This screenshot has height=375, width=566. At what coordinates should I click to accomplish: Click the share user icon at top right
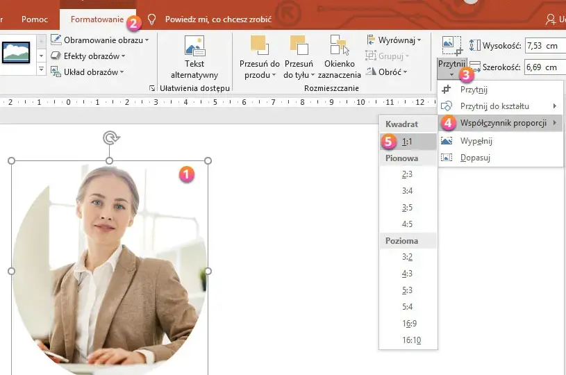click(x=551, y=19)
